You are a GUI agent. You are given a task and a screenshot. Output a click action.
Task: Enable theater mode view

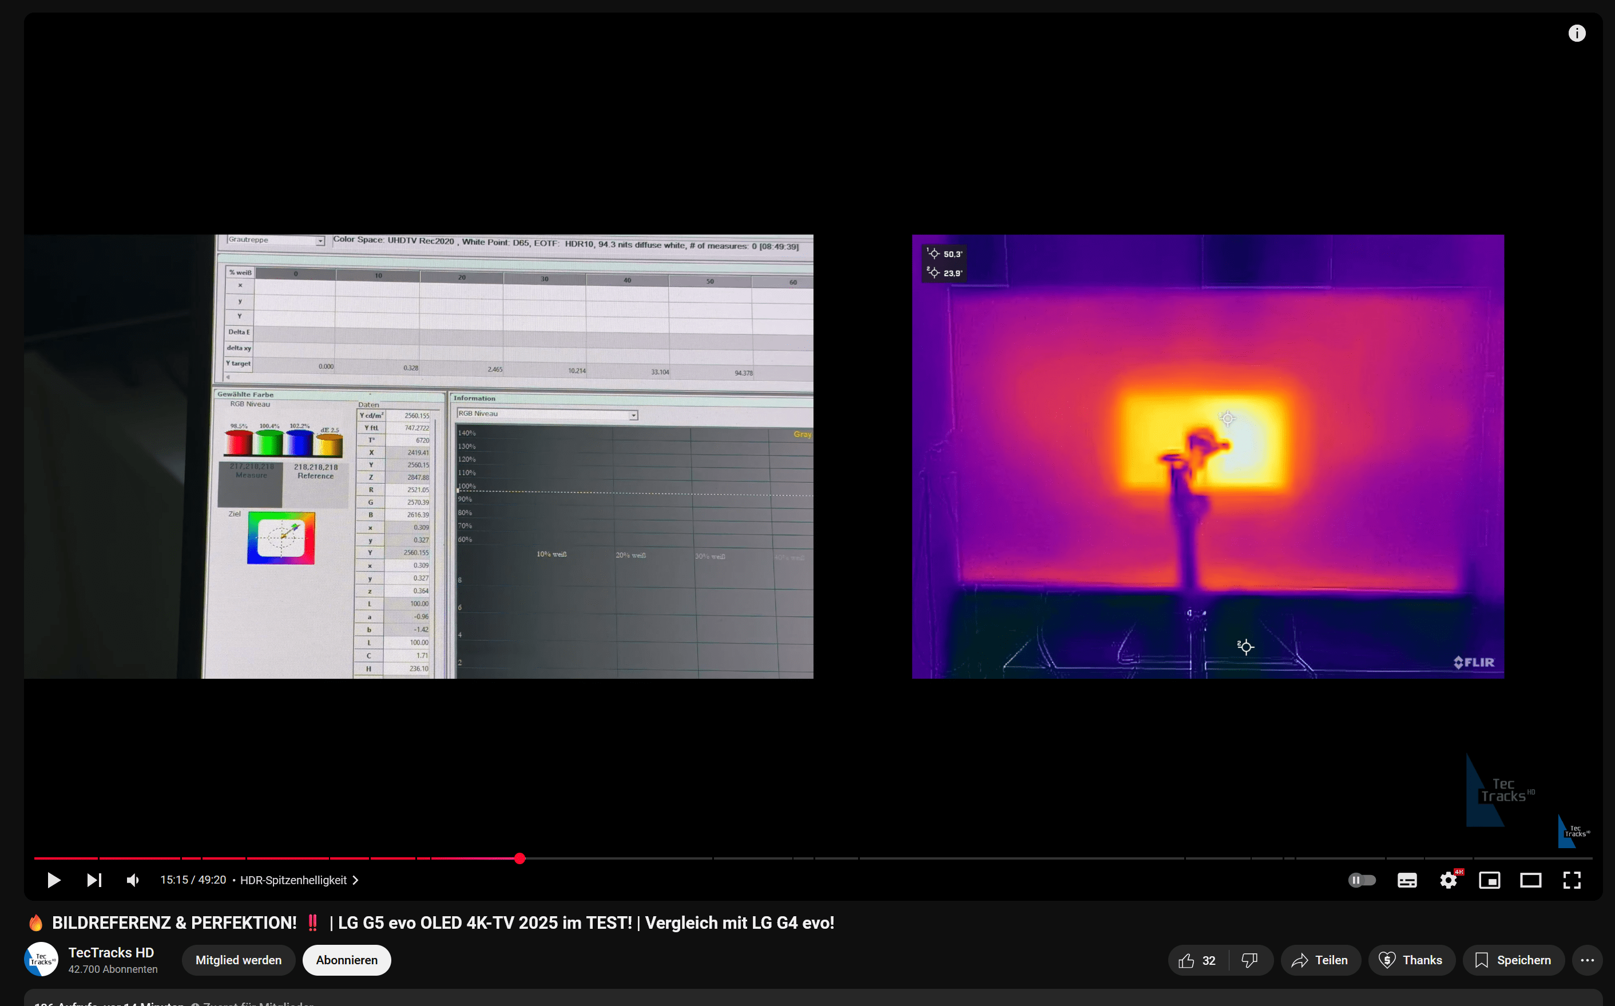click(1530, 880)
